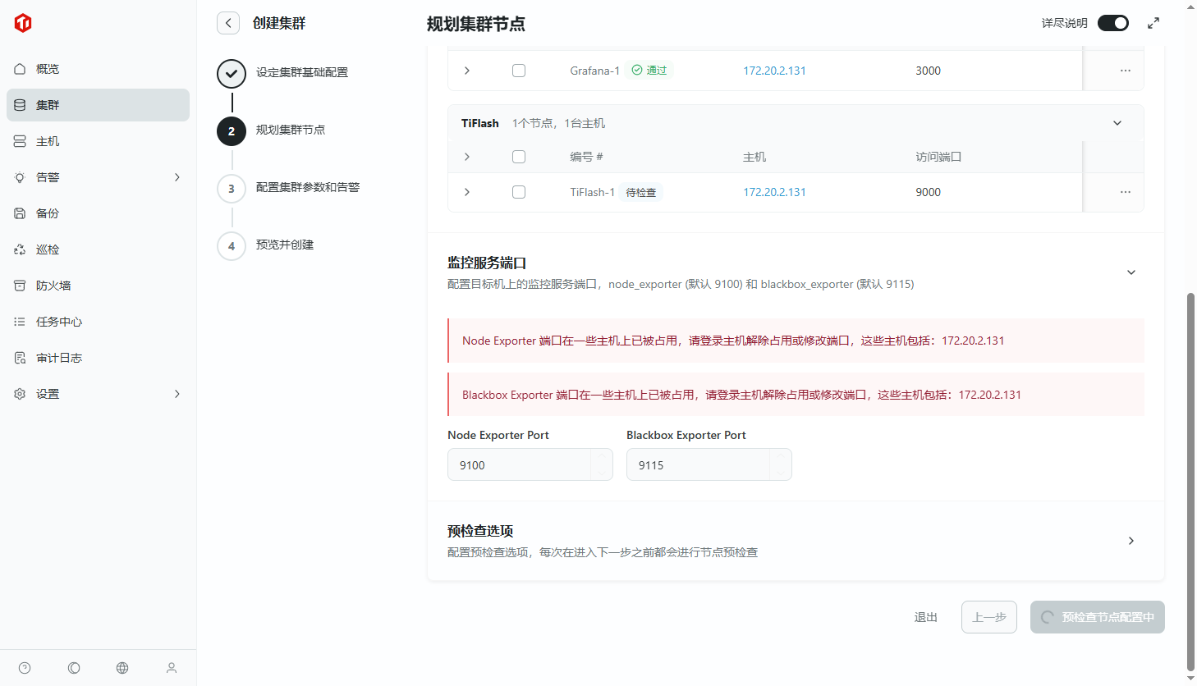This screenshot has width=1197, height=686.
Task: Click the 退出 button
Action: (x=925, y=617)
